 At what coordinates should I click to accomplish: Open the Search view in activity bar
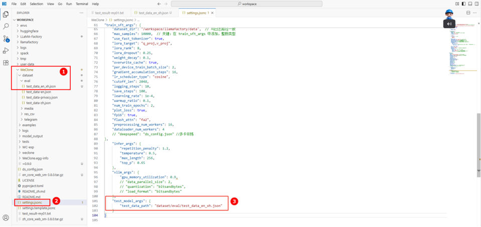(x=6, y=26)
